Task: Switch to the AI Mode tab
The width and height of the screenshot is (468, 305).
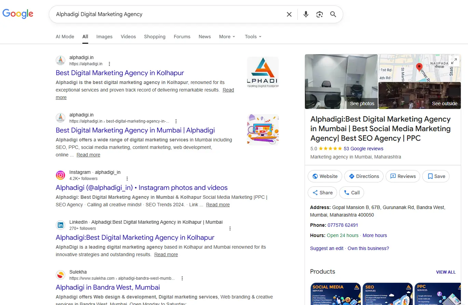Action: coord(65,37)
